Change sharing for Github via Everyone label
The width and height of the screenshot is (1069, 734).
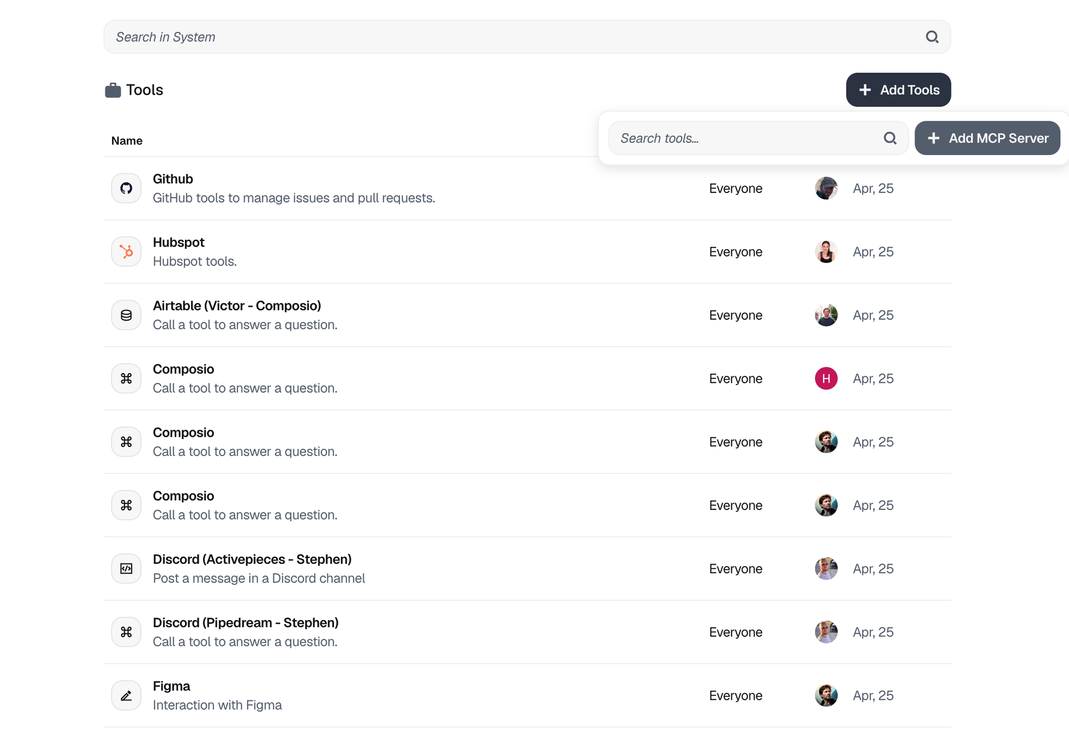click(x=735, y=188)
